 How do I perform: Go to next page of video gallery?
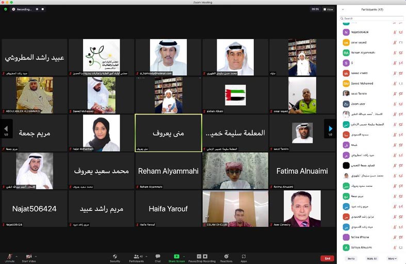click(x=330, y=128)
